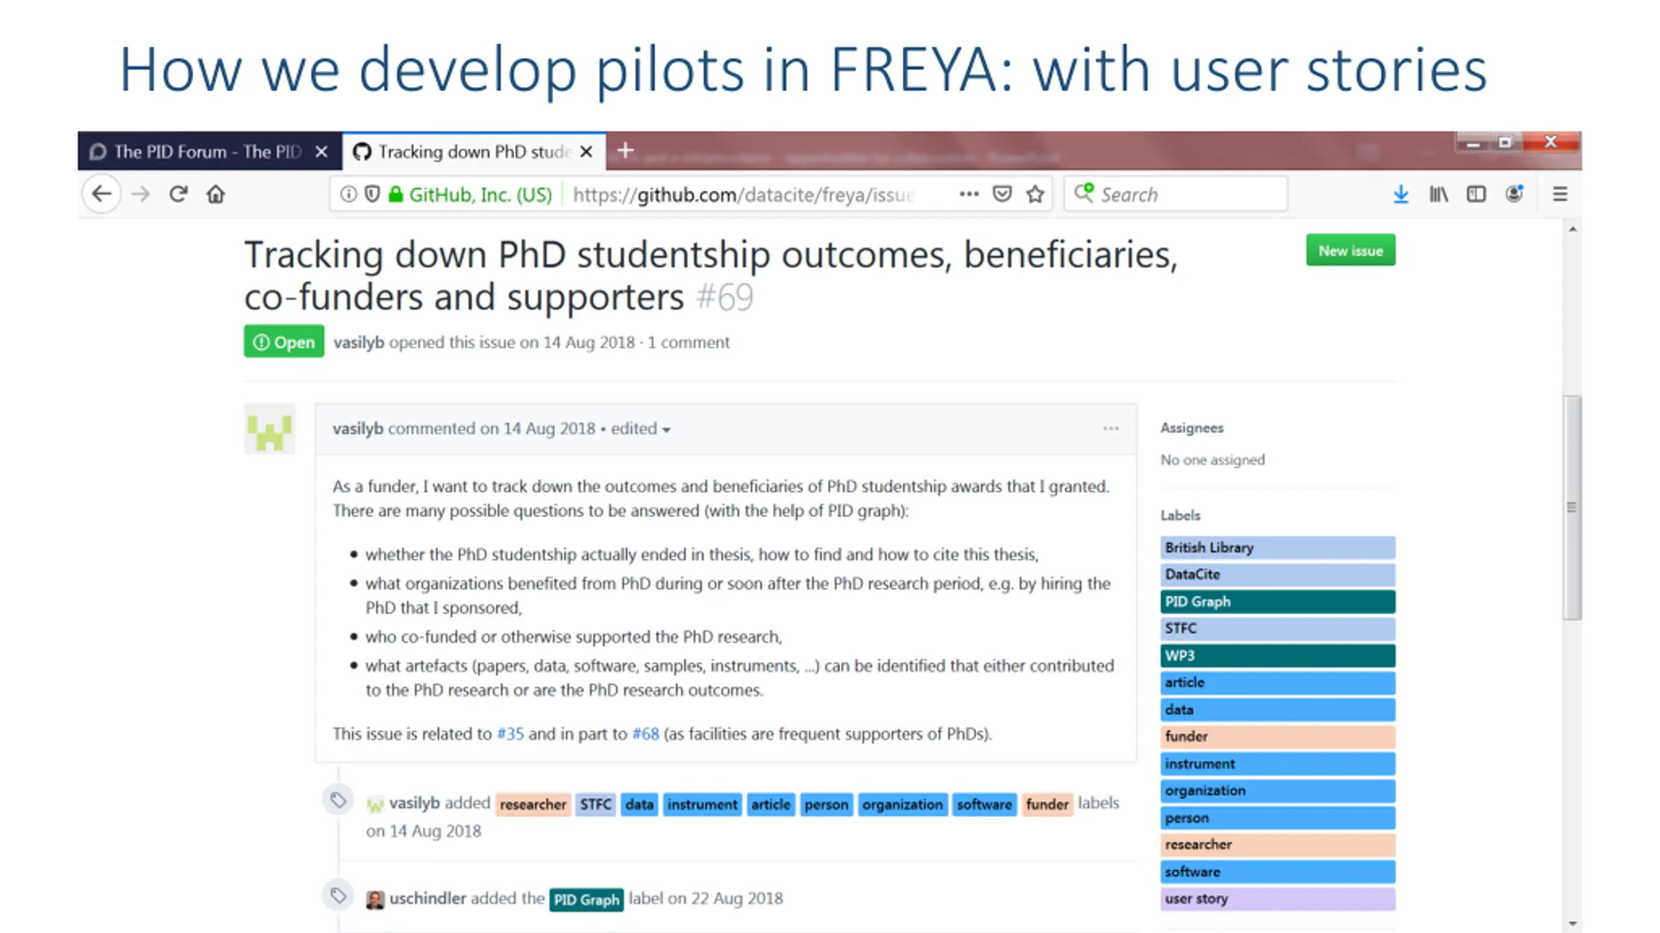
Task: Expand the edited history dropdown on comment
Action: tap(640, 429)
